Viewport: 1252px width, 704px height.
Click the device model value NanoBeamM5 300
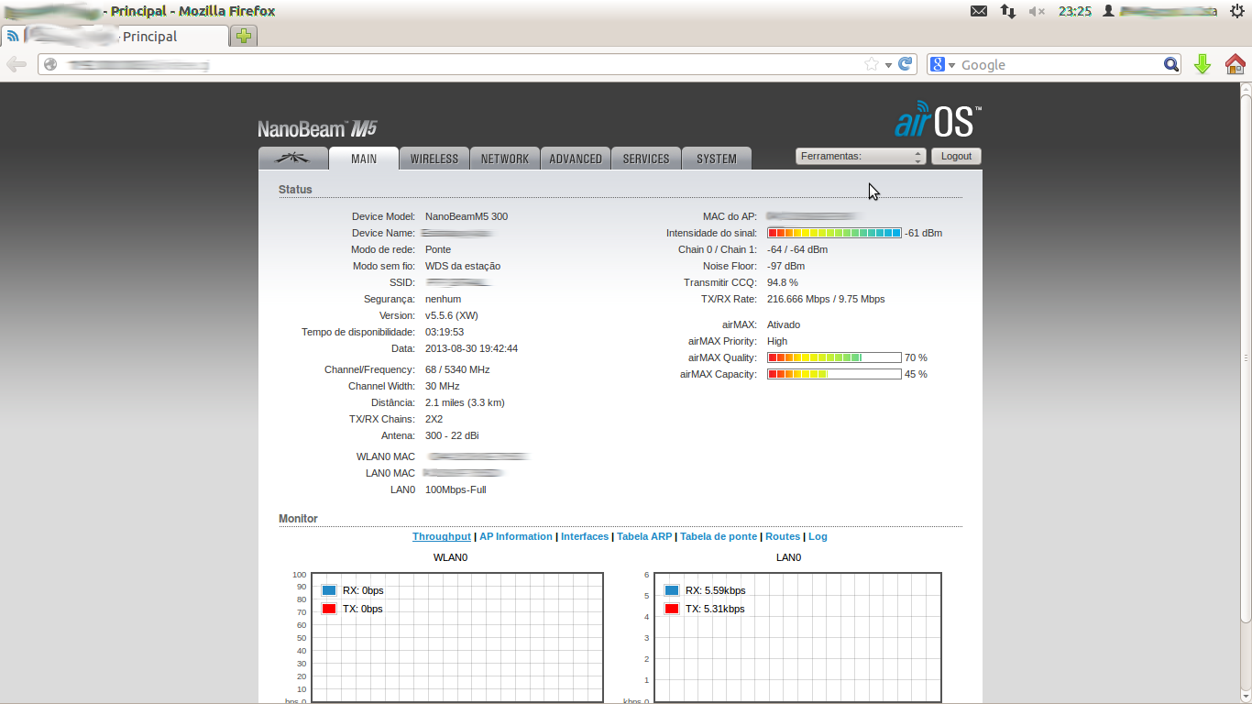(x=467, y=216)
